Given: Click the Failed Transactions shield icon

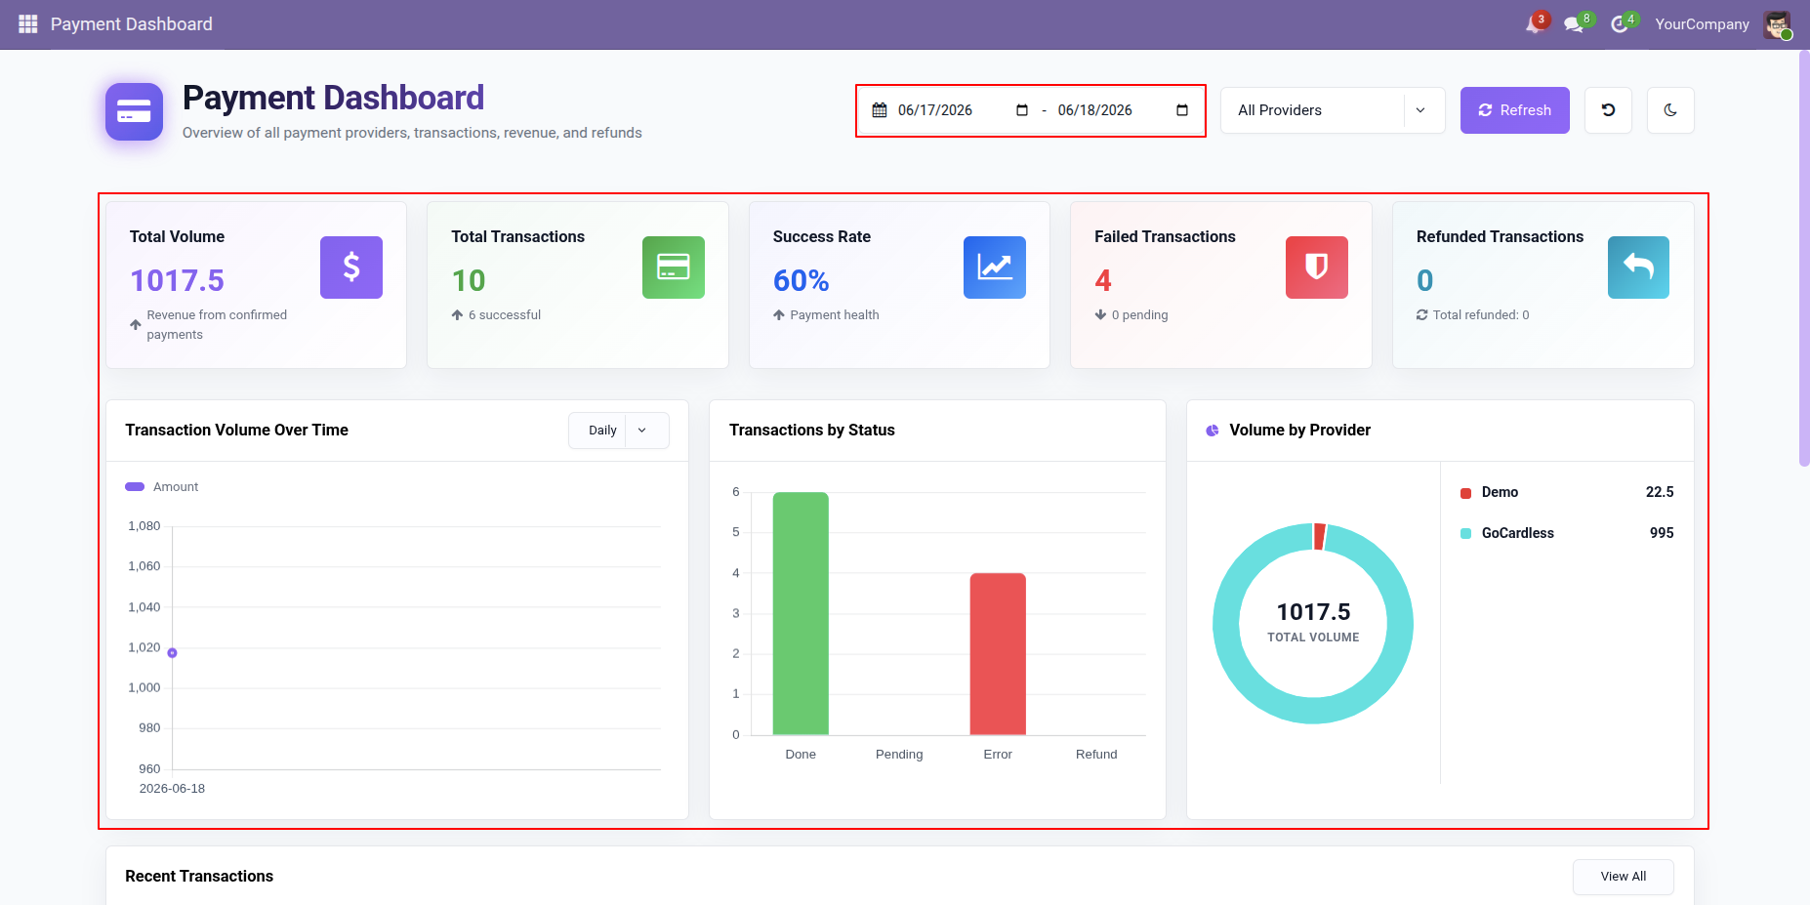Looking at the screenshot, I should point(1317,267).
